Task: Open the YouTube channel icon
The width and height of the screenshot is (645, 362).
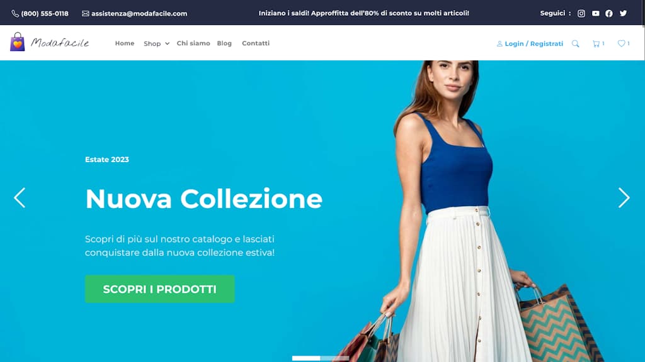Action: (x=596, y=14)
